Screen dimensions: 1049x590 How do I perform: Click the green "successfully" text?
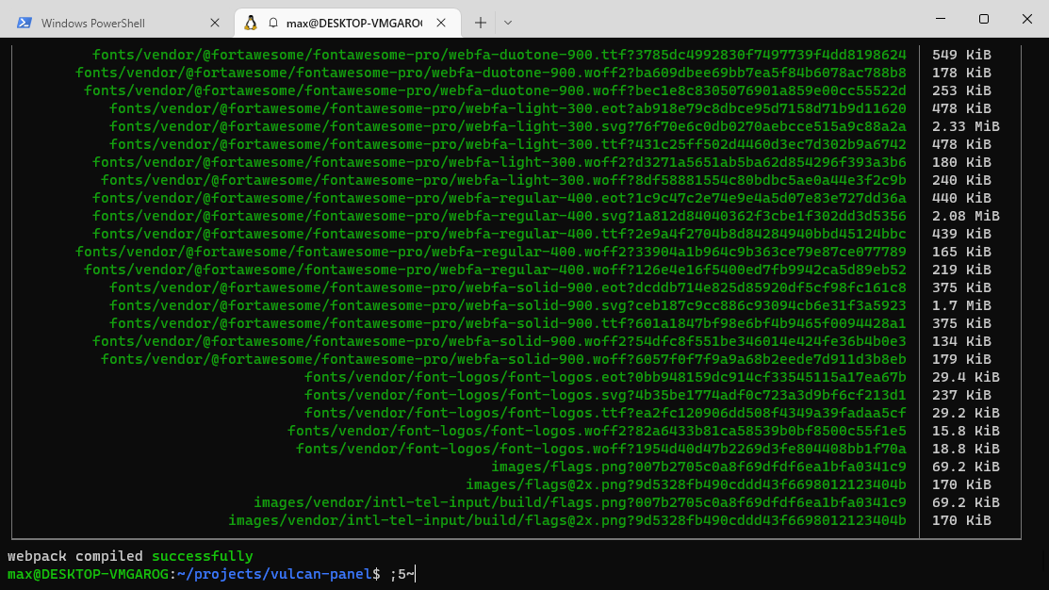[202, 556]
